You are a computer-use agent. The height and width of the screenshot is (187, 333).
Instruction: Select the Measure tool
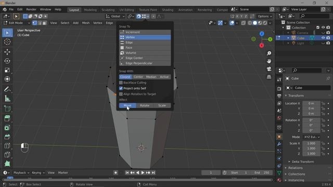(7, 98)
